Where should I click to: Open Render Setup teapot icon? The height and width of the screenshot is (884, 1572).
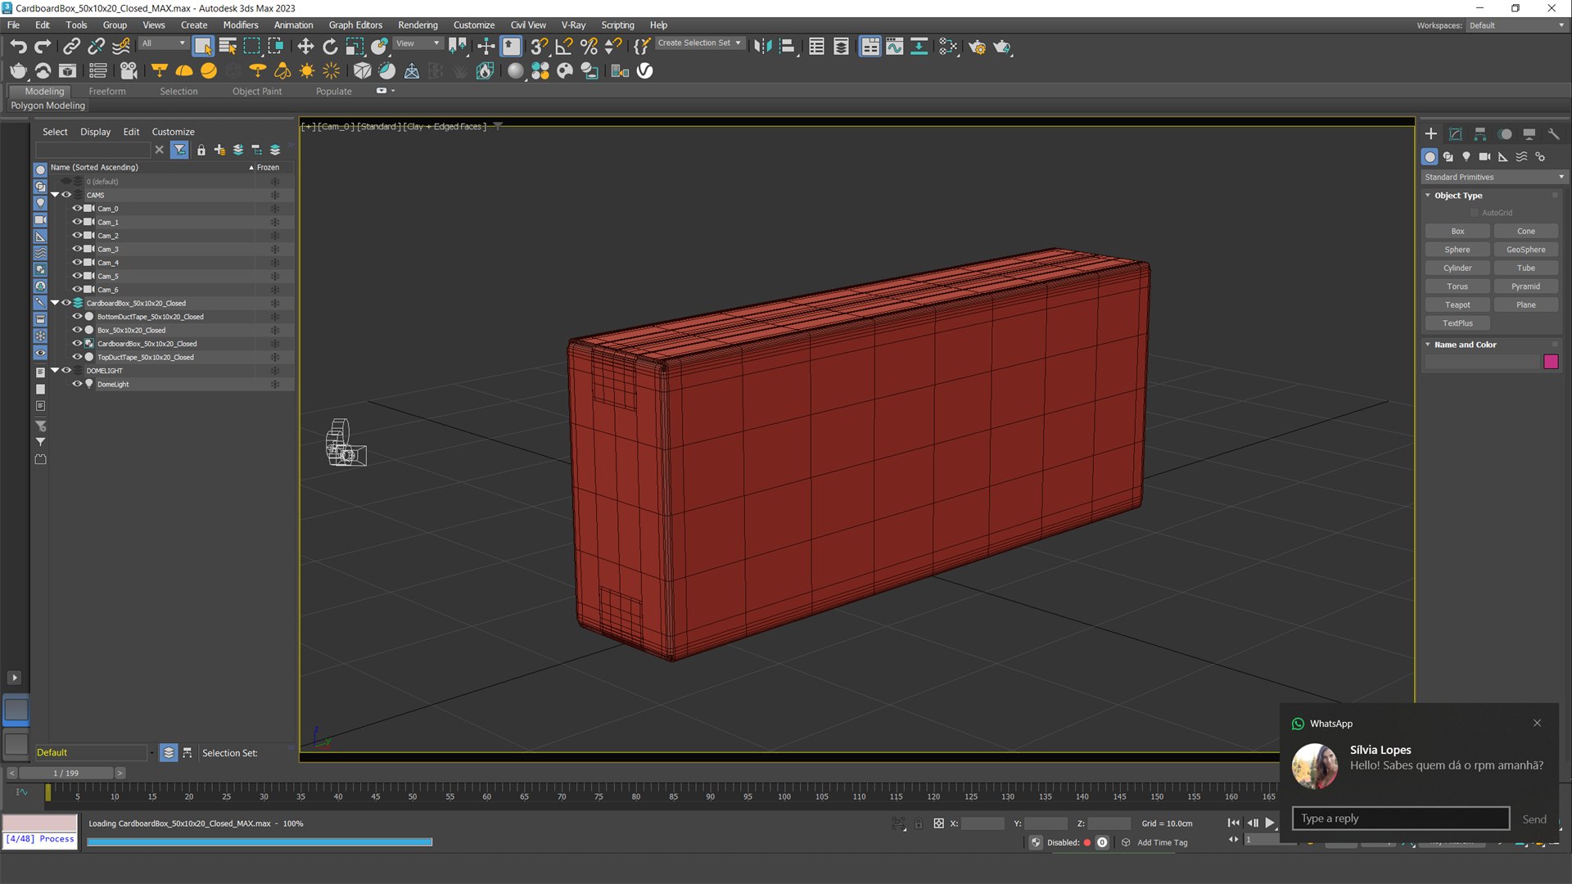tap(977, 47)
